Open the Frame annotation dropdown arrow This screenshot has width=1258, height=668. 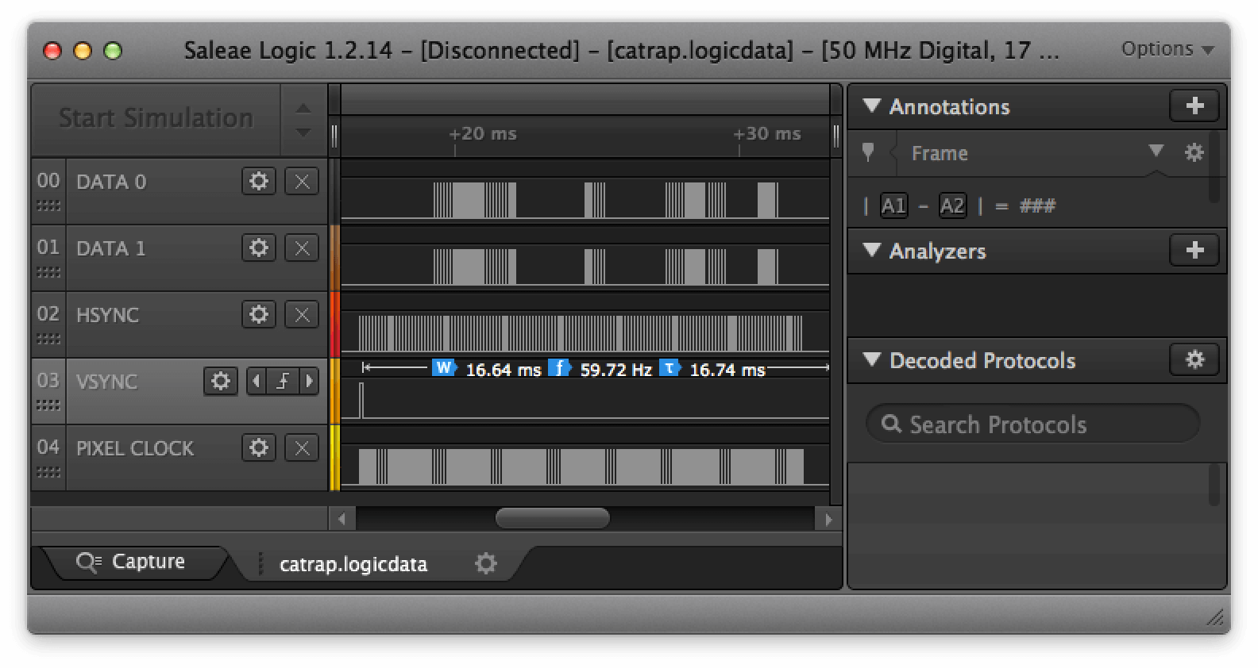coord(1156,151)
